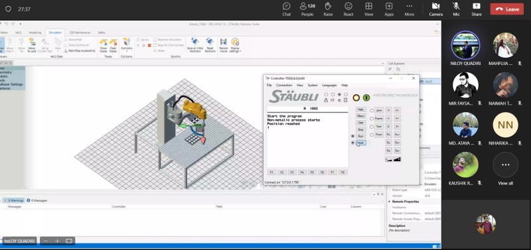
Task: Stop simulation with orange square button
Action: pyautogui.click(x=149, y=45)
